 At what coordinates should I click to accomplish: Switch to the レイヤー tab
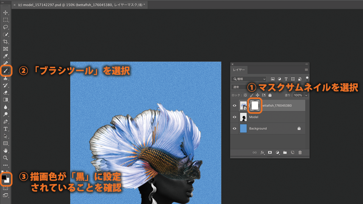pos(239,70)
